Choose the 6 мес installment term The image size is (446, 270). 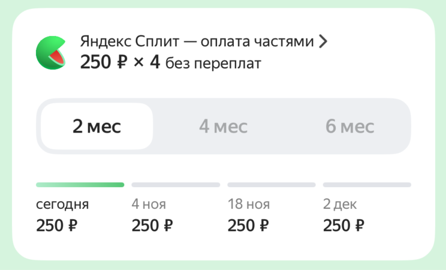pyautogui.click(x=349, y=127)
